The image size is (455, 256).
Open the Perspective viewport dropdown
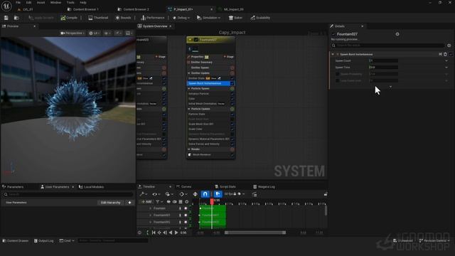pyautogui.click(x=73, y=33)
